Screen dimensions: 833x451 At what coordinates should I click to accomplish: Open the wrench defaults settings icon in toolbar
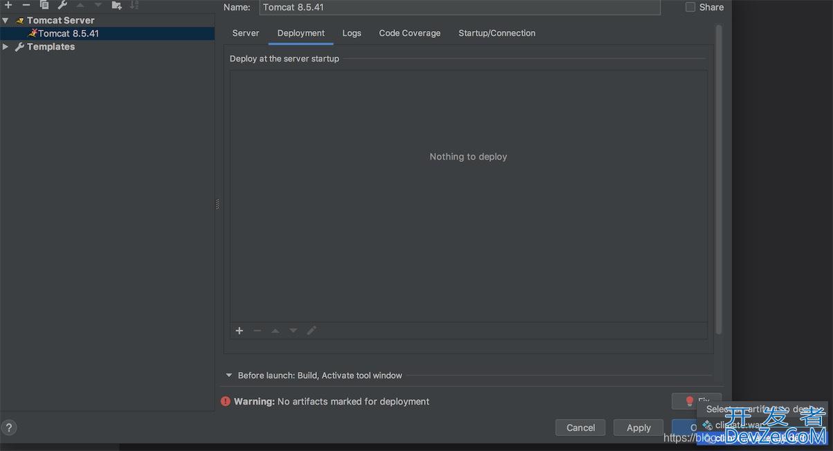click(62, 5)
